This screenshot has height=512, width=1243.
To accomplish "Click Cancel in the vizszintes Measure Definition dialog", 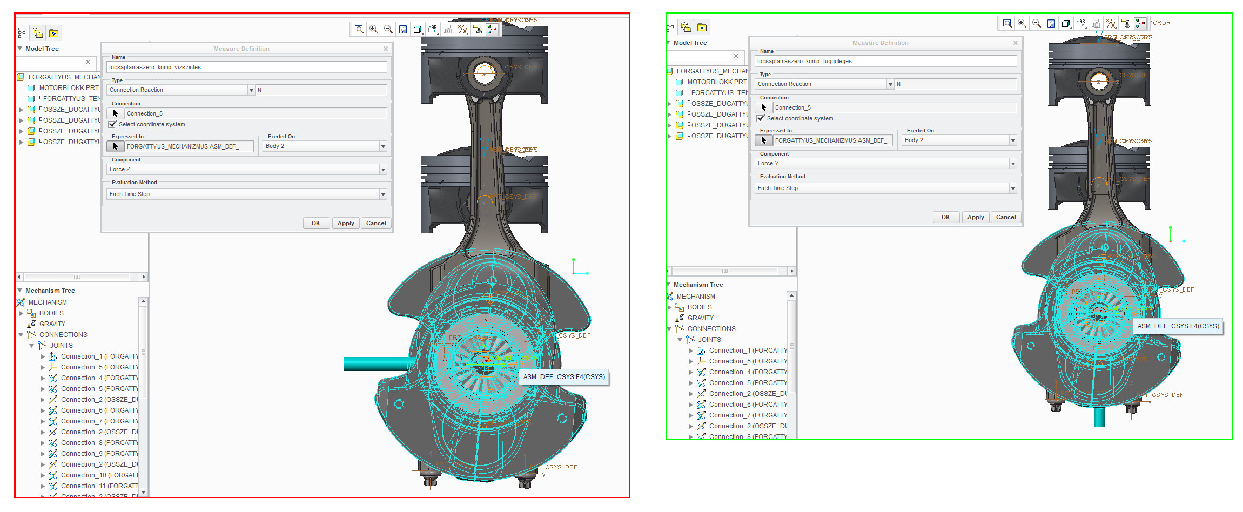I will coord(376,223).
